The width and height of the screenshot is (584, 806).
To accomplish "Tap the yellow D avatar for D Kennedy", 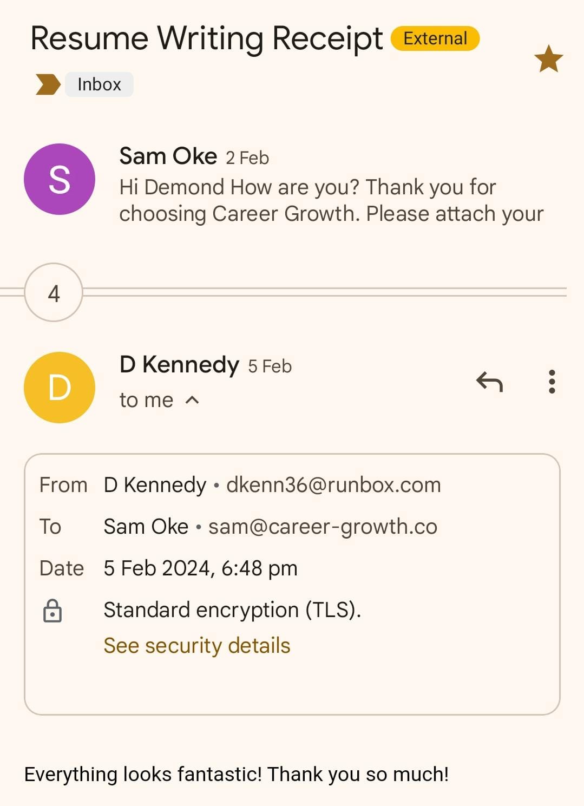I will click(x=60, y=388).
